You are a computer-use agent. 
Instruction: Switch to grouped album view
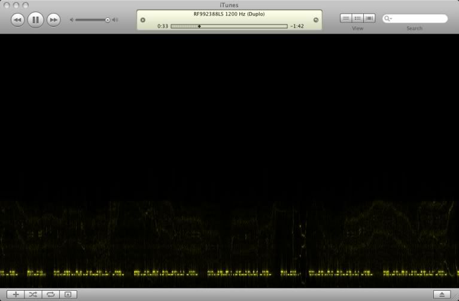tap(357, 19)
